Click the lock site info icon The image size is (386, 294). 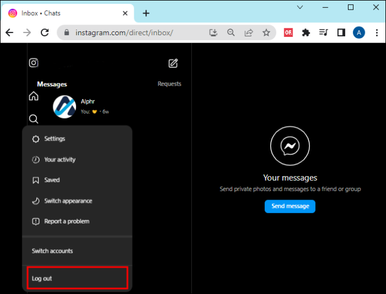pyautogui.click(x=67, y=32)
